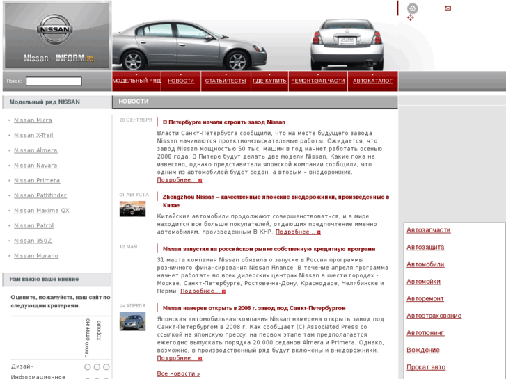Click the 20 СЕНТЯБРЯ date label

coord(136,120)
